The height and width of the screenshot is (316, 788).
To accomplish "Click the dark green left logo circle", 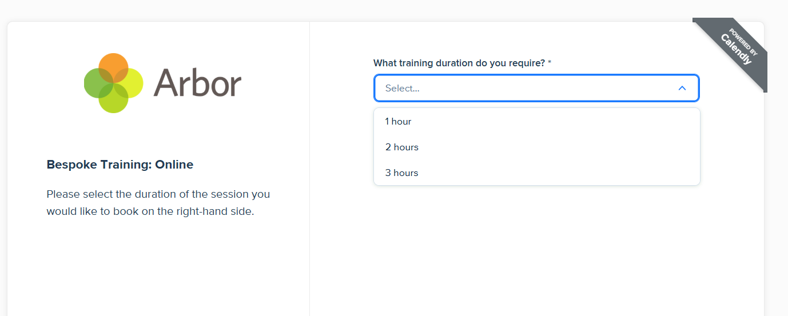I will click(96, 83).
